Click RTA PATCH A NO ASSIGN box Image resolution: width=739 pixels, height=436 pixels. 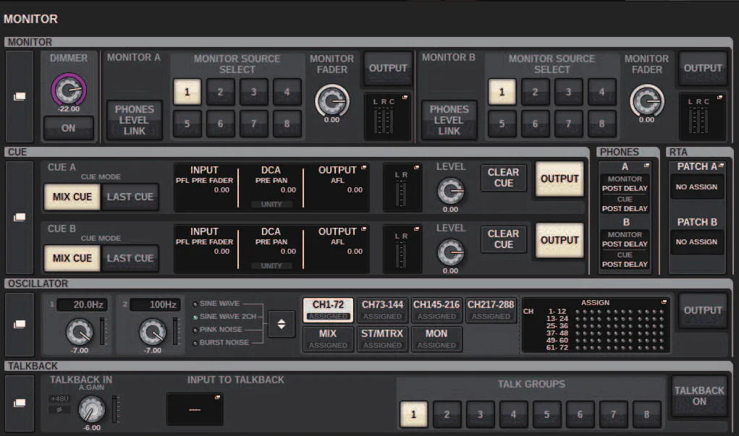tap(696, 187)
